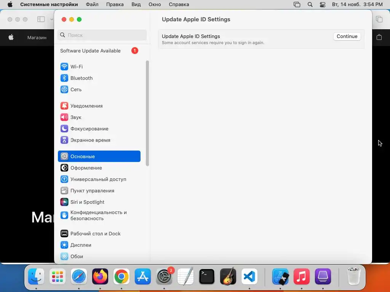Screen dimensions: 390x292
Task: Open Simulator app from the Dock
Action: point(280,276)
